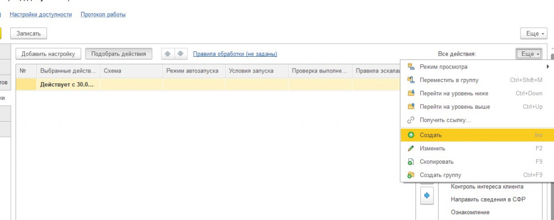Choose Скопировать menu entry

pos(477,162)
